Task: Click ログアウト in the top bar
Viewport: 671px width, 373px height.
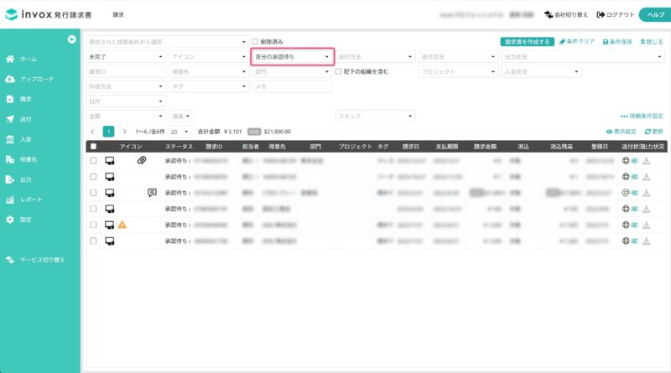Action: (x=616, y=14)
